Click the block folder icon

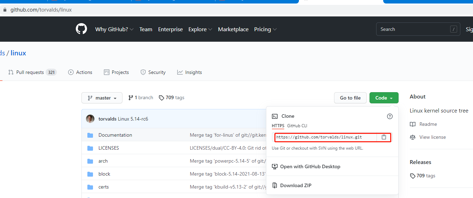(x=90, y=174)
